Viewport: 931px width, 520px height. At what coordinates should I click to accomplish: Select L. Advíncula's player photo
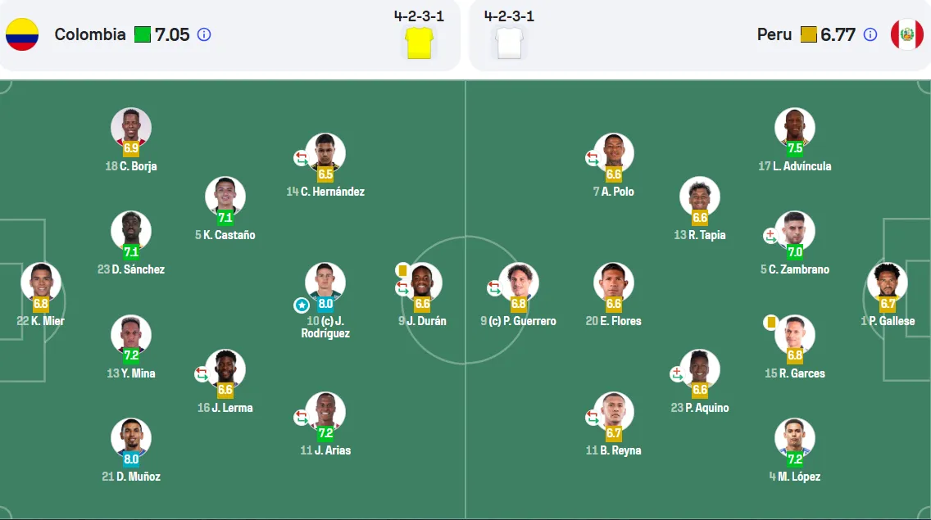[x=794, y=128]
